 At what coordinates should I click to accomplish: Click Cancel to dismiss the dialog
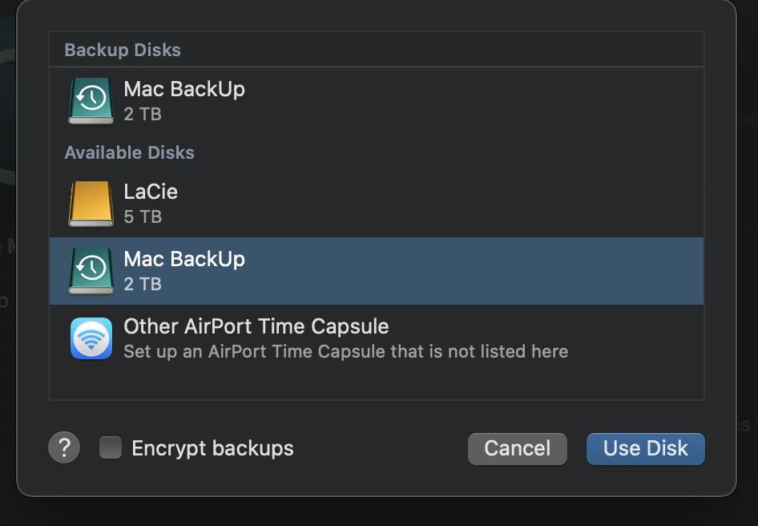click(517, 448)
